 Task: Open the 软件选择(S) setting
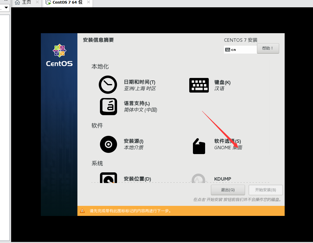click(228, 141)
